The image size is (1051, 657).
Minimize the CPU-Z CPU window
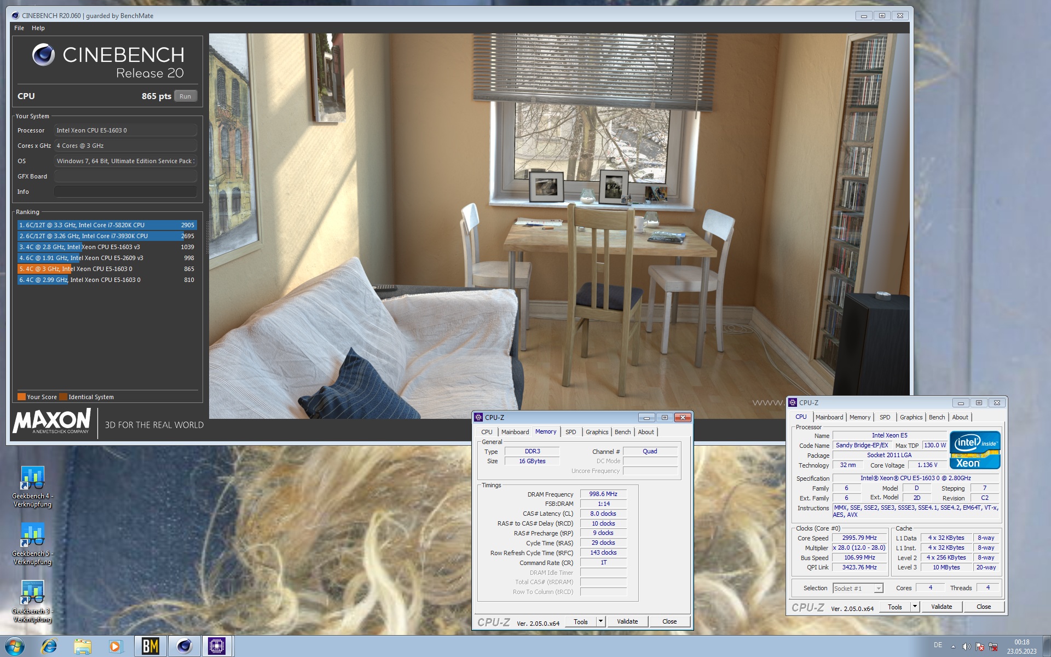click(961, 403)
